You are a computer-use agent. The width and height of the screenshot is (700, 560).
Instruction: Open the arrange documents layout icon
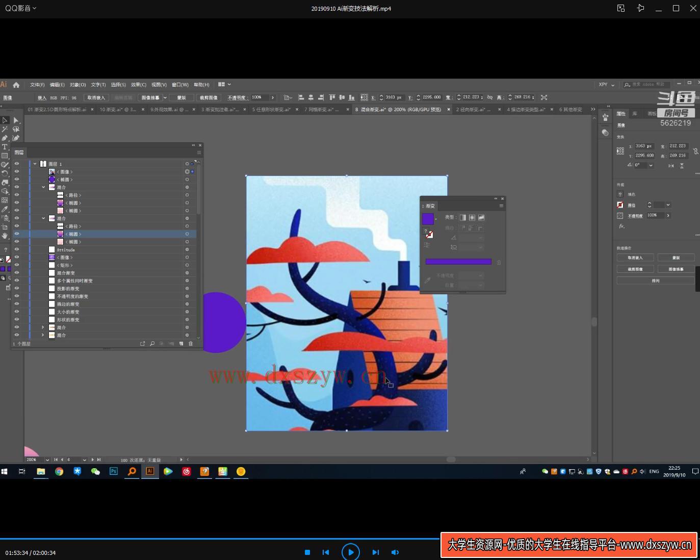point(224,85)
